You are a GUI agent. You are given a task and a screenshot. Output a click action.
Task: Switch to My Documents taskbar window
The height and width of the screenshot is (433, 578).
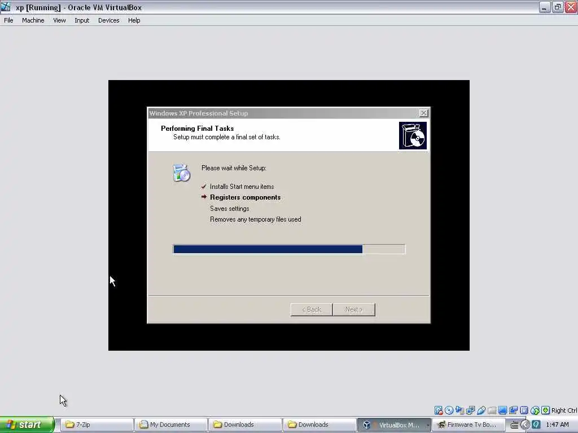(x=170, y=425)
